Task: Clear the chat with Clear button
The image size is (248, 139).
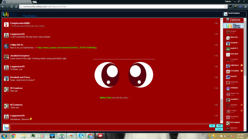Action: tap(219, 129)
